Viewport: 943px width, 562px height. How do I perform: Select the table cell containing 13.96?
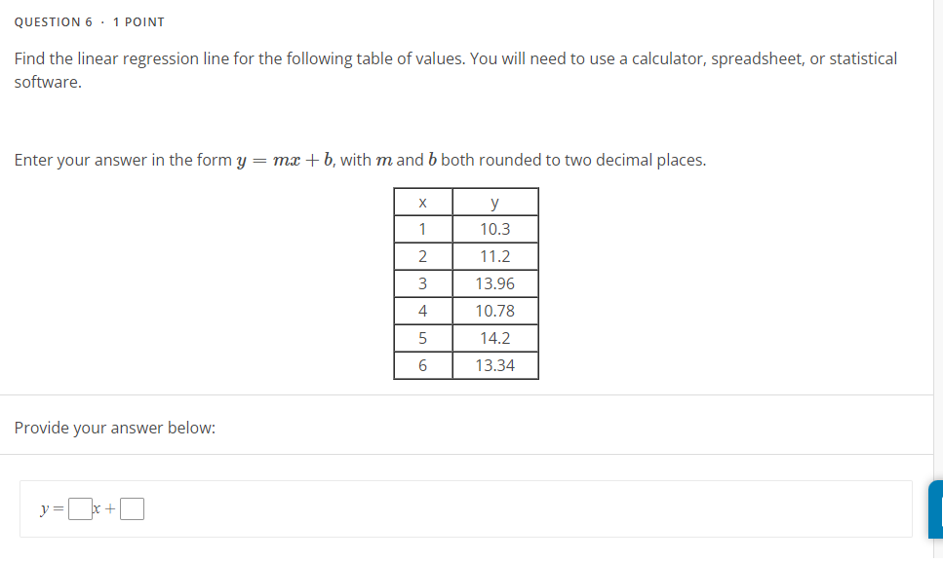click(x=494, y=282)
